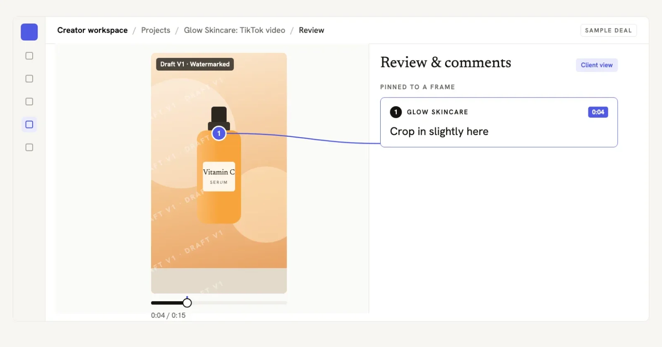The height and width of the screenshot is (347, 662).
Task: Go to Creator workspace breadcrumb
Action: coord(92,30)
